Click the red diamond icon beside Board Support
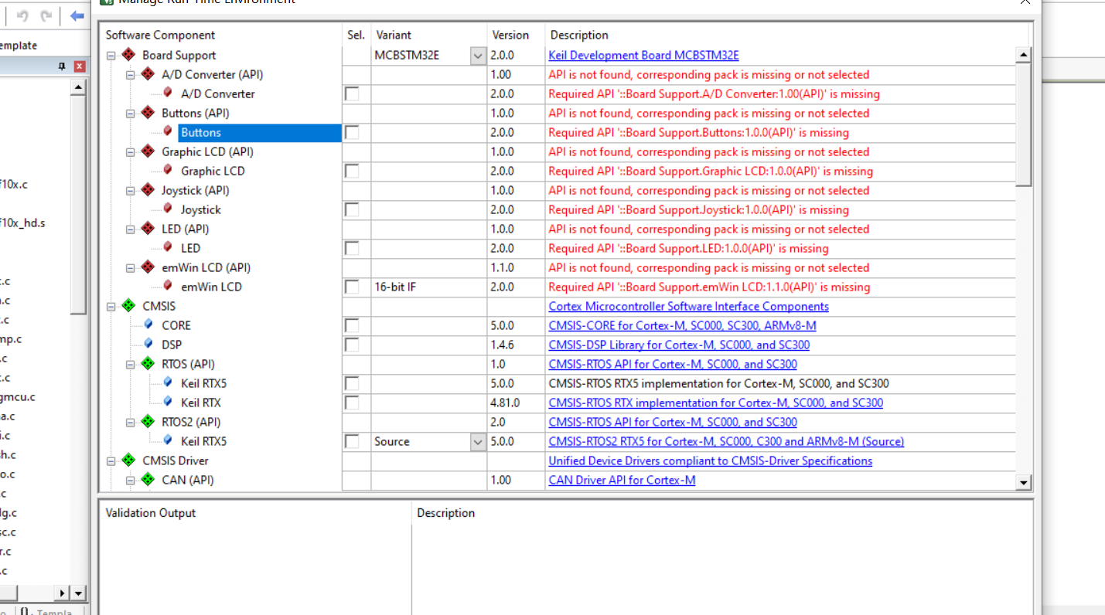1105x615 pixels. click(x=128, y=55)
